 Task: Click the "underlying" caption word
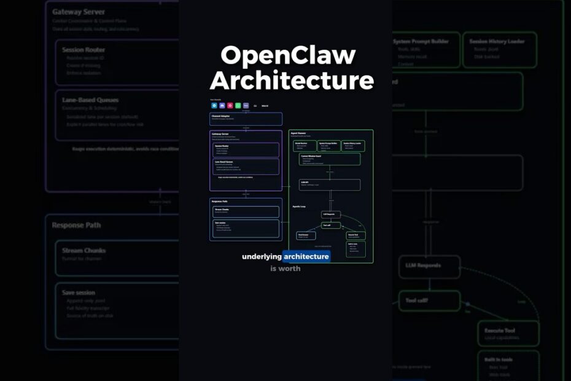point(262,256)
